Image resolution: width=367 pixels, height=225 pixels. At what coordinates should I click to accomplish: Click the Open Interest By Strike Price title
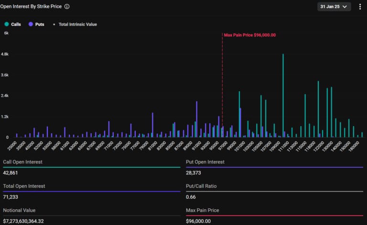(x=31, y=7)
